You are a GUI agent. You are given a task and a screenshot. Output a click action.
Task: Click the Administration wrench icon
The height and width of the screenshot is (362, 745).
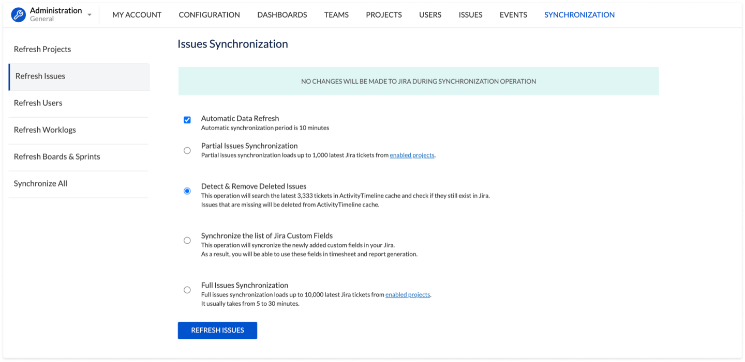(19, 14)
